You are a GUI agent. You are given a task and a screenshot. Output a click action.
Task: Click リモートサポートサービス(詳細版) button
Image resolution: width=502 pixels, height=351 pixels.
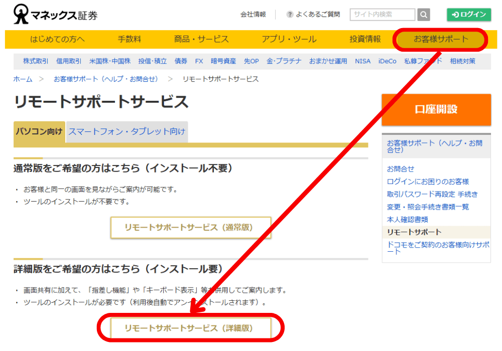(191, 328)
